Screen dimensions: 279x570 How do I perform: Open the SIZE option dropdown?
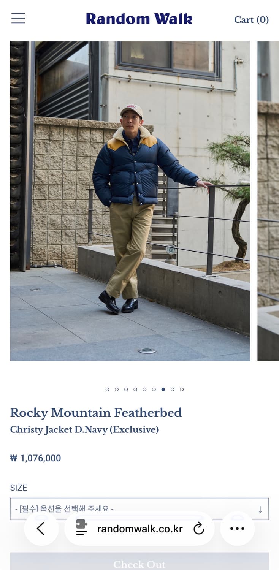click(139, 509)
